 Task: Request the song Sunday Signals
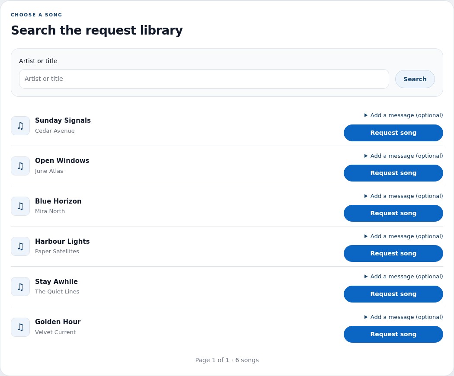pos(393,133)
